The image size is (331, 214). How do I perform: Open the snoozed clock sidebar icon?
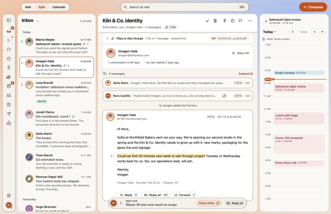[9, 59]
